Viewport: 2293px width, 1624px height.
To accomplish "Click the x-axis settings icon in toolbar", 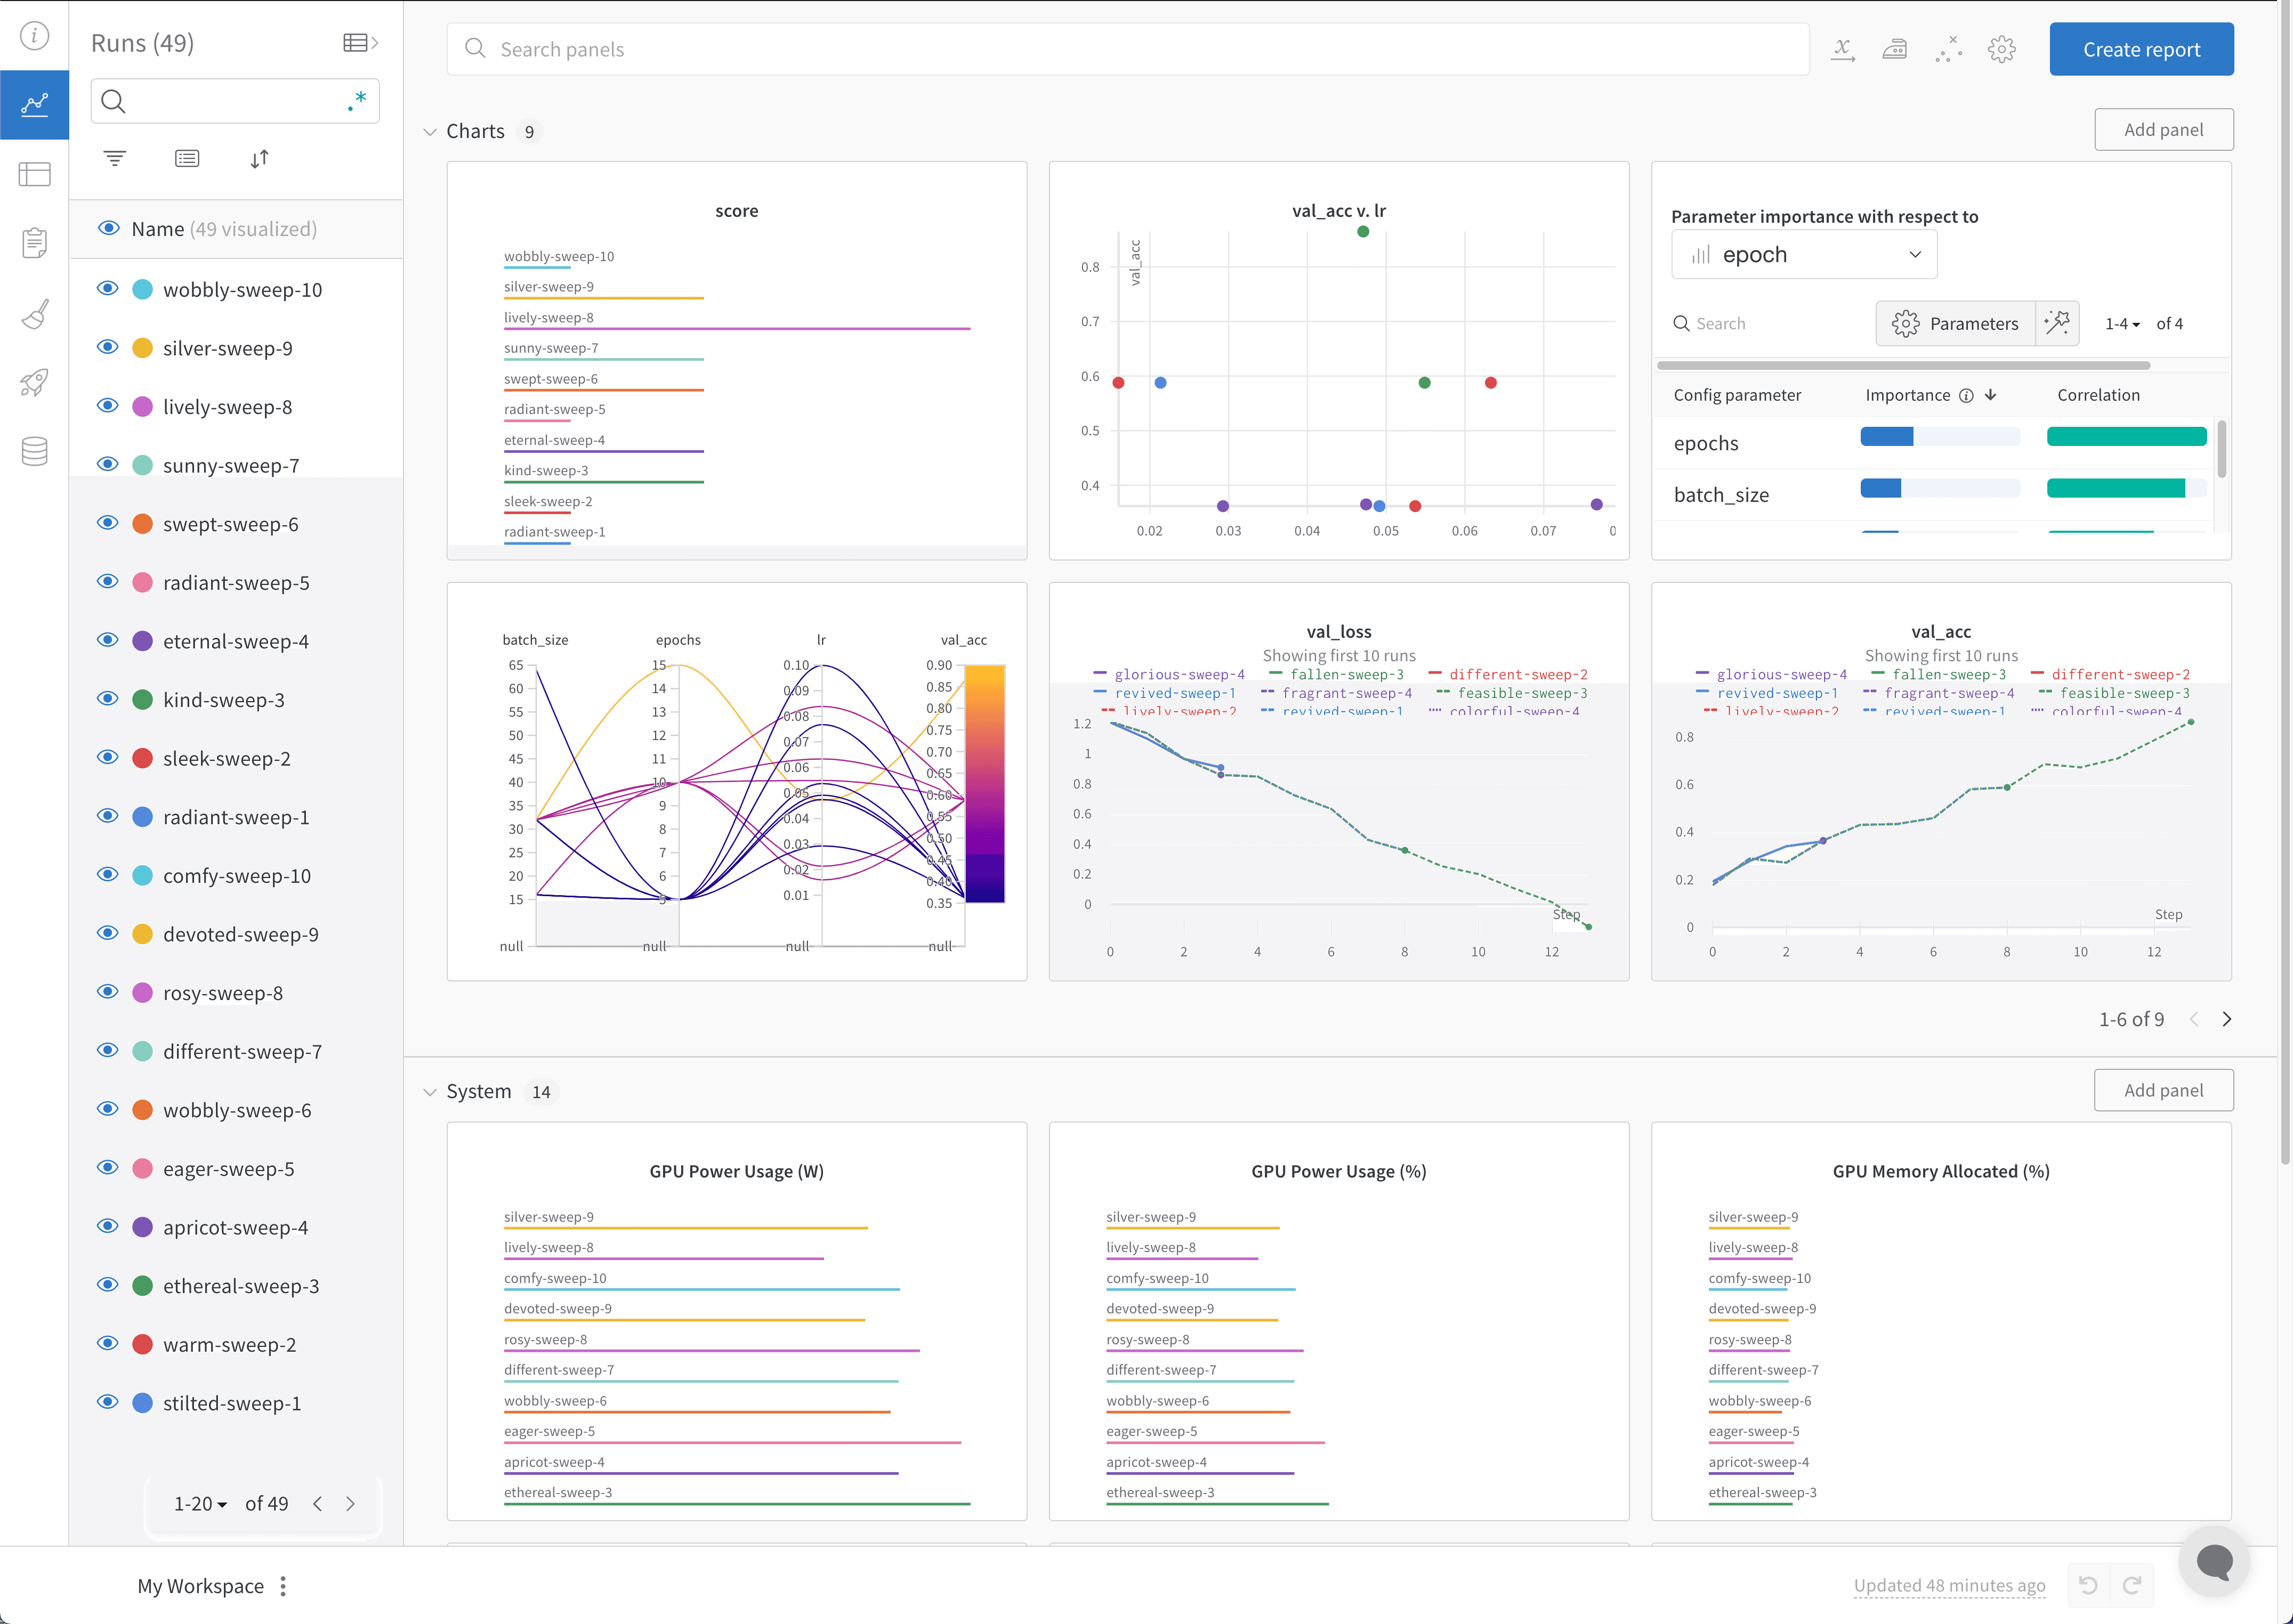I will [1843, 49].
